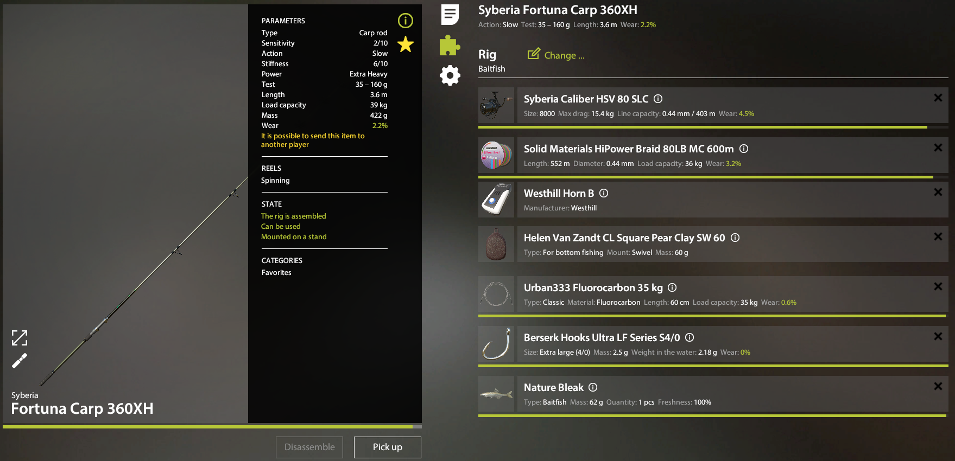Open the rod info panel icon
The height and width of the screenshot is (461, 955).
tap(406, 21)
